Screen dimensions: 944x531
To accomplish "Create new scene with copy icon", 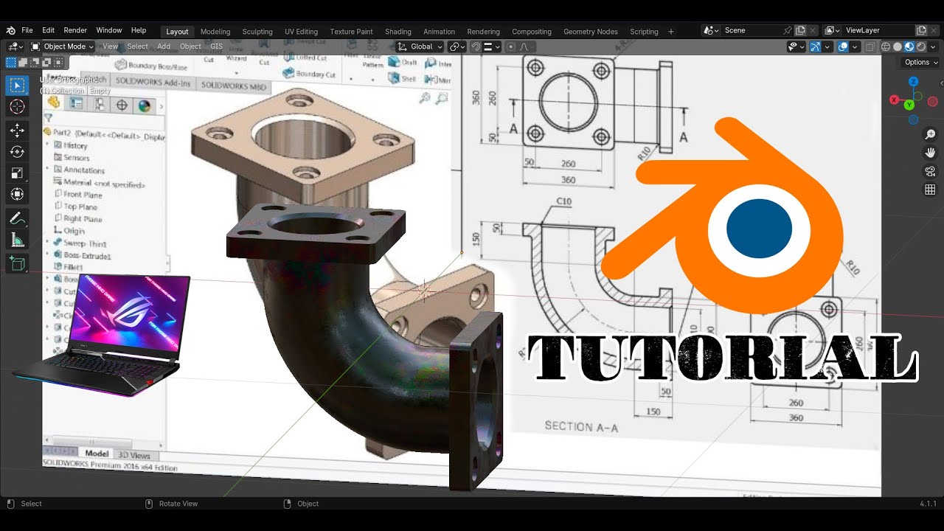I will click(800, 30).
